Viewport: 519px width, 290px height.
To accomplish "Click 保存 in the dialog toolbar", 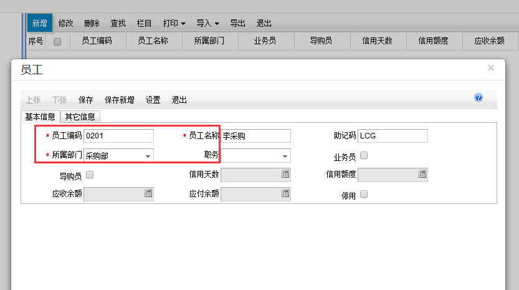I will point(86,100).
